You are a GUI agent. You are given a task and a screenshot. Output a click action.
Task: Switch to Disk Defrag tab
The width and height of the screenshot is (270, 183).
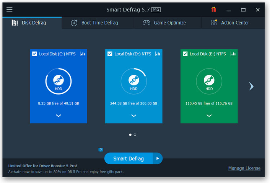[x=32, y=23]
